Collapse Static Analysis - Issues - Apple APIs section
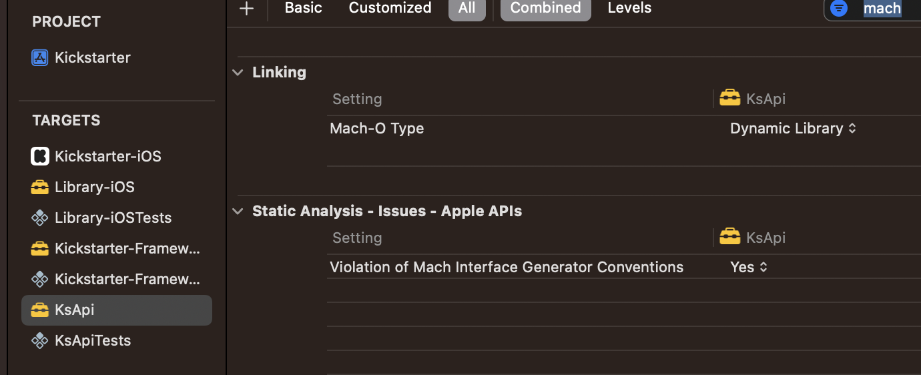The image size is (921, 375). pos(238,211)
